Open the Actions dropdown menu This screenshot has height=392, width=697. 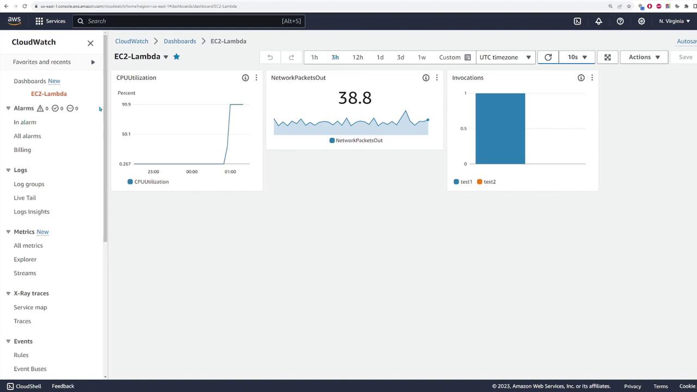pos(644,57)
